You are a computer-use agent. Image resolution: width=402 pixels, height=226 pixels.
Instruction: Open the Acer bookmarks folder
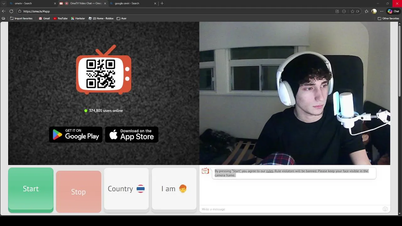[122, 19]
